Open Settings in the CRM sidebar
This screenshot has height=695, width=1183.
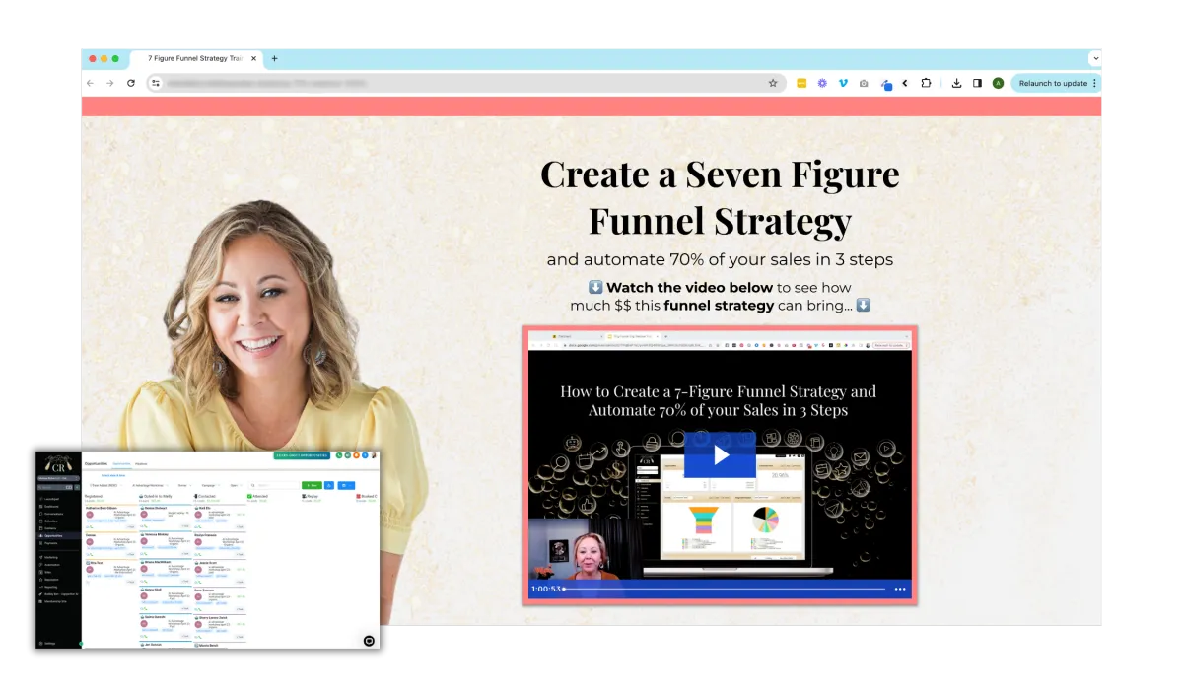point(49,644)
